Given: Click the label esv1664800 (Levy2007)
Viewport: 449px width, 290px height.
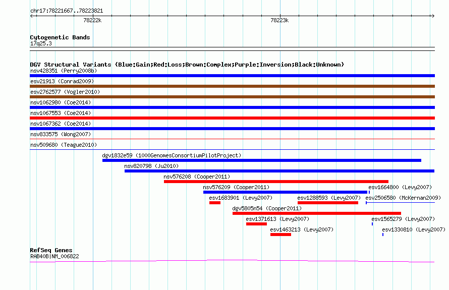Looking at the screenshot, I should pos(400,187).
